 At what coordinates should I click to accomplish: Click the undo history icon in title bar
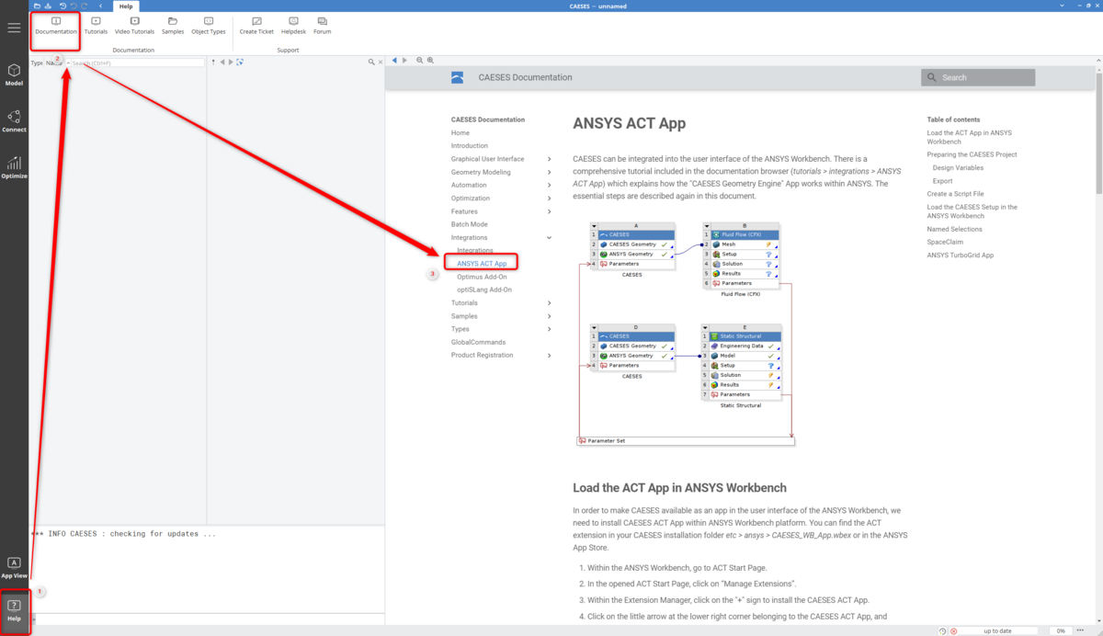pyautogui.click(x=63, y=6)
